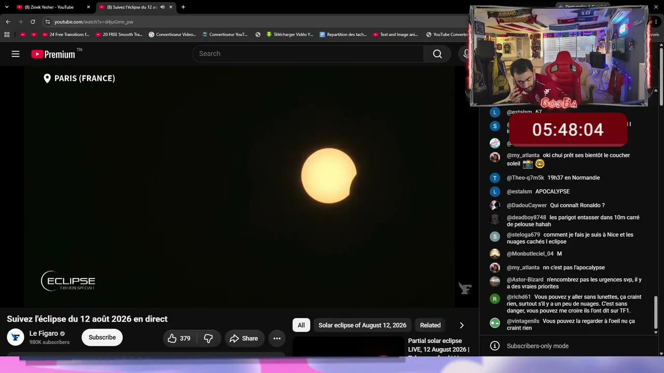Open the Le Figaro channel name link
This screenshot has width=664, height=373.
pos(44,333)
